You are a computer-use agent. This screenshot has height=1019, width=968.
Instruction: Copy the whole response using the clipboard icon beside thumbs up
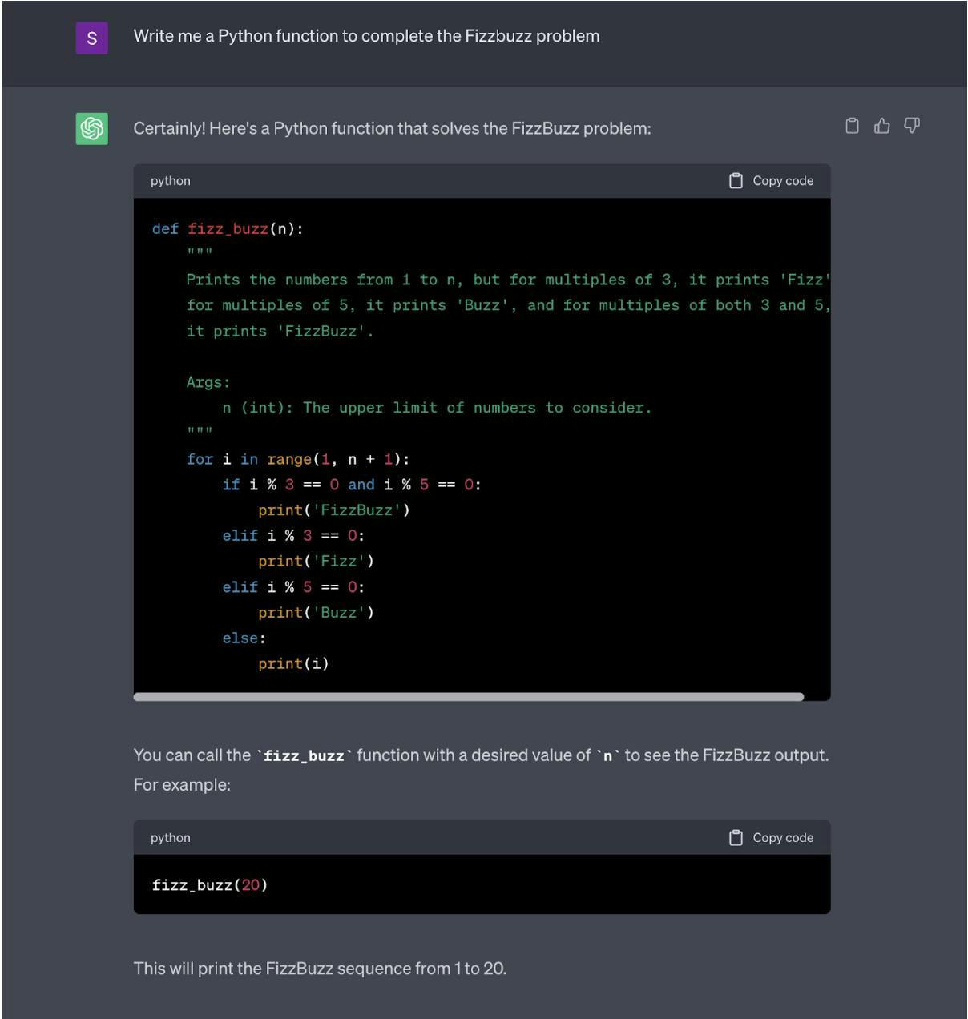pyautogui.click(x=852, y=126)
